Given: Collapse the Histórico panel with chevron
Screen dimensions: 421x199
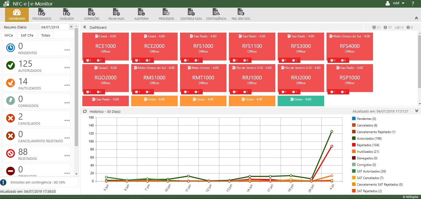Looking at the screenshot, I should pyautogui.click(x=417, y=111).
